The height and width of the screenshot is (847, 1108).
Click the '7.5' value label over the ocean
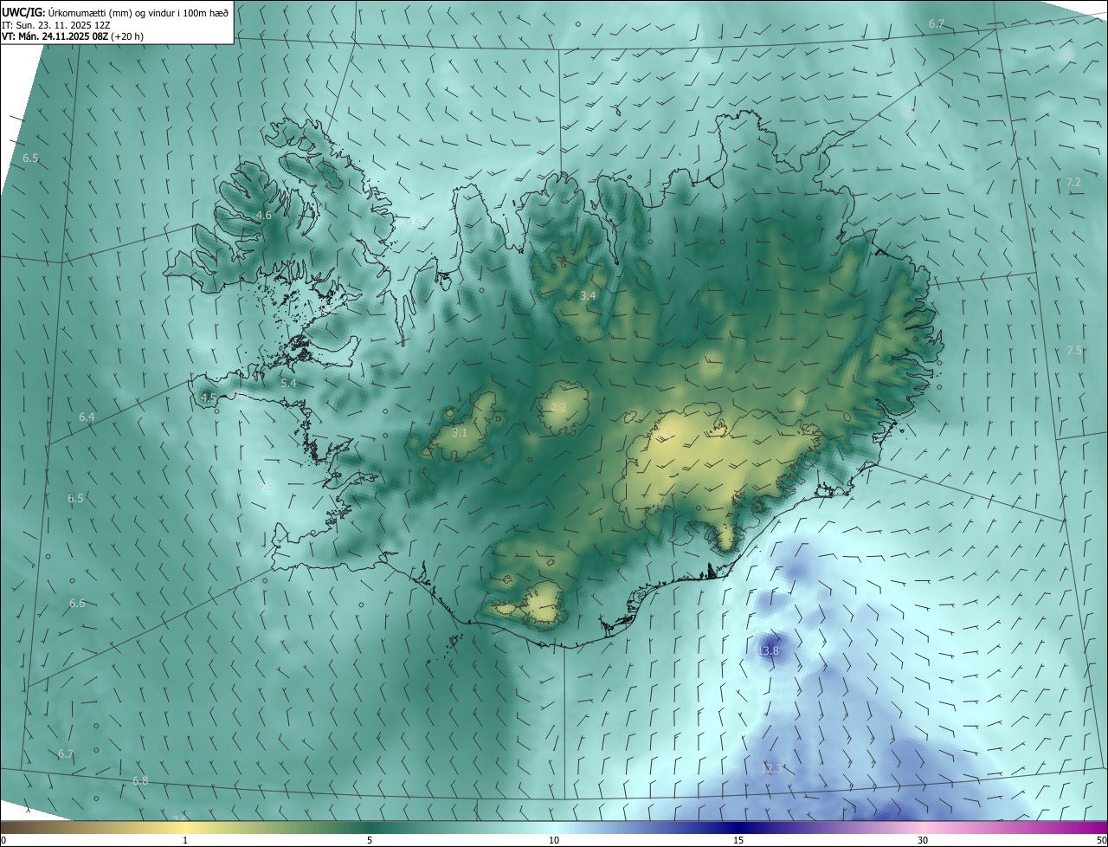point(1074,351)
